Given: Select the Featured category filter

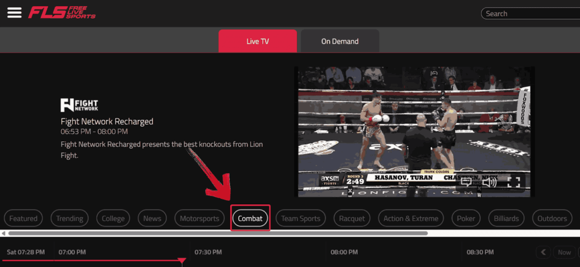Looking at the screenshot, I should click(x=23, y=218).
